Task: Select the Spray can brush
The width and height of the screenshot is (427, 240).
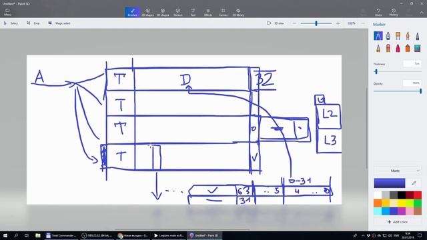Action: tap(408, 49)
